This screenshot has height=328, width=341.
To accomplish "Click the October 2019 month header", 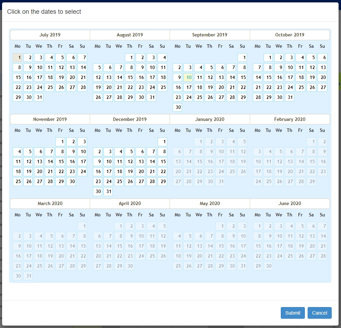I will [290, 35].
